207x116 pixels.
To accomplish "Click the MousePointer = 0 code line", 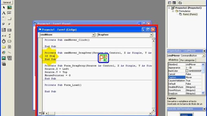I will point(58,75).
